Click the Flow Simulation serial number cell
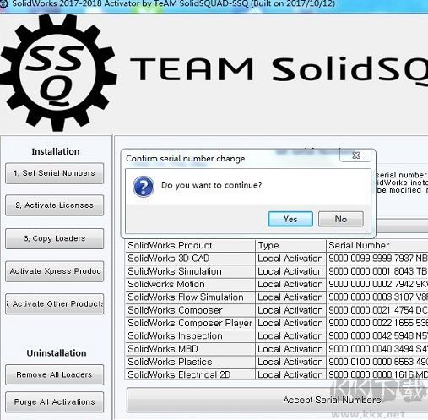The height and width of the screenshot is (420, 428). click(377, 297)
